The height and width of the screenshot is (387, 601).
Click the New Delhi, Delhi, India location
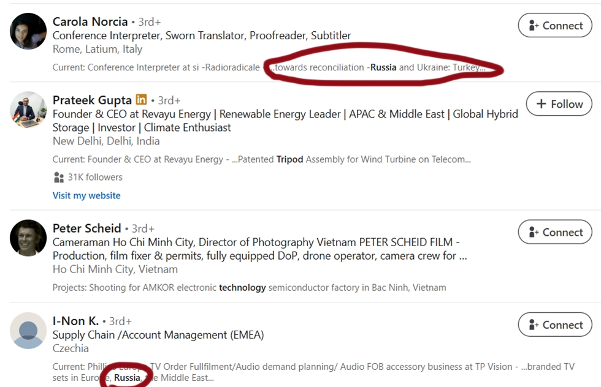(x=106, y=141)
